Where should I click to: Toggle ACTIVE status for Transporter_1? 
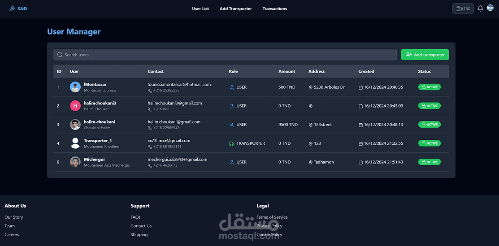click(x=430, y=143)
